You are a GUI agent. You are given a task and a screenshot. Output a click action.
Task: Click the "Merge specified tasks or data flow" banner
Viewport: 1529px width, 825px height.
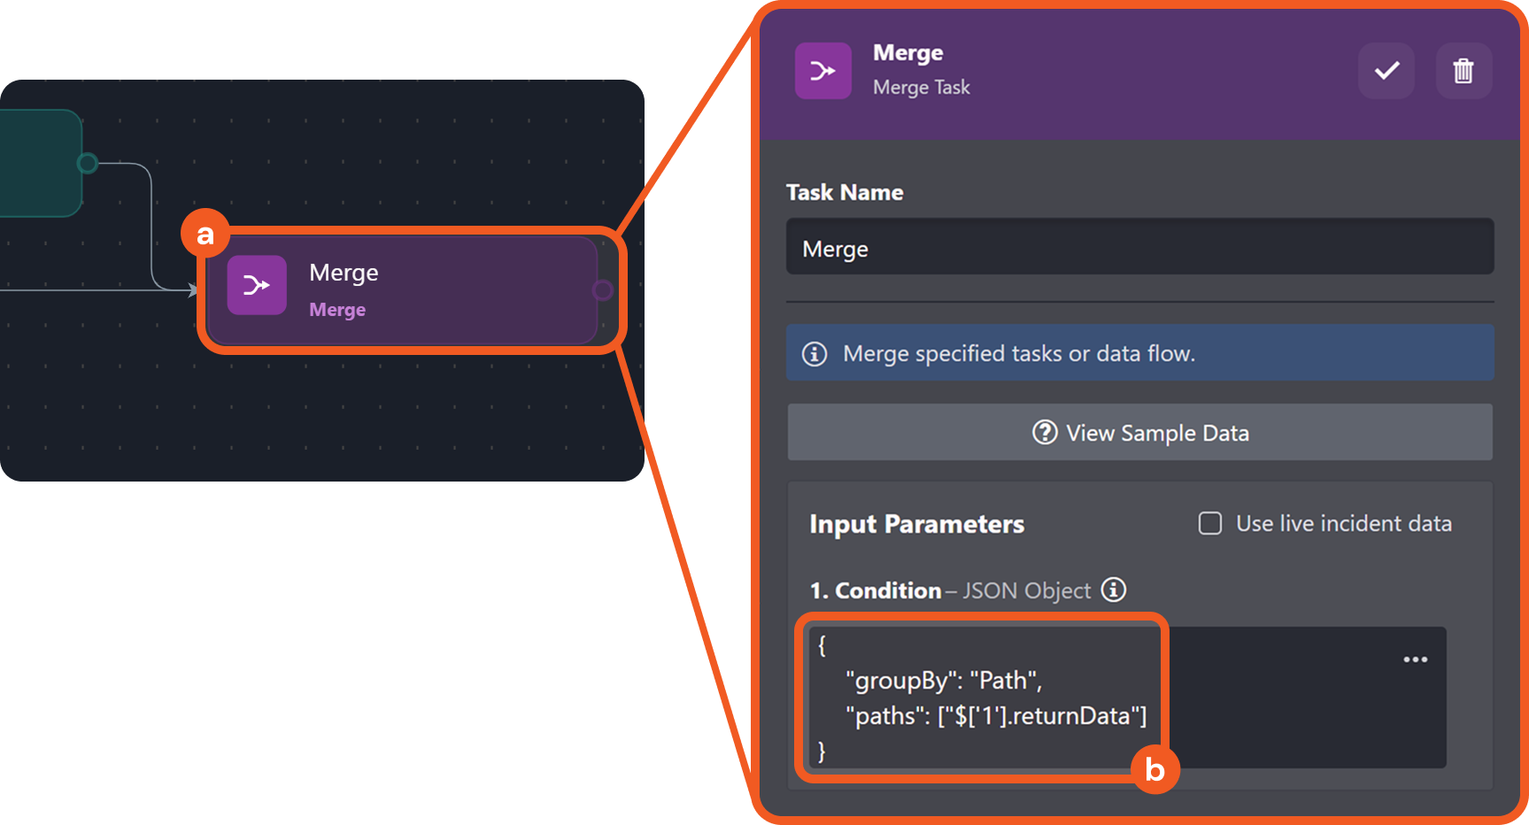coord(1139,354)
